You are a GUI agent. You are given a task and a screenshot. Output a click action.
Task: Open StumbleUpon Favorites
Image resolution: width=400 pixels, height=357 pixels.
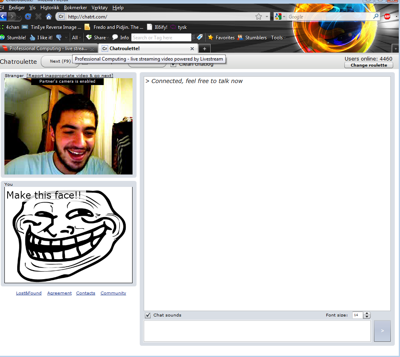point(221,38)
